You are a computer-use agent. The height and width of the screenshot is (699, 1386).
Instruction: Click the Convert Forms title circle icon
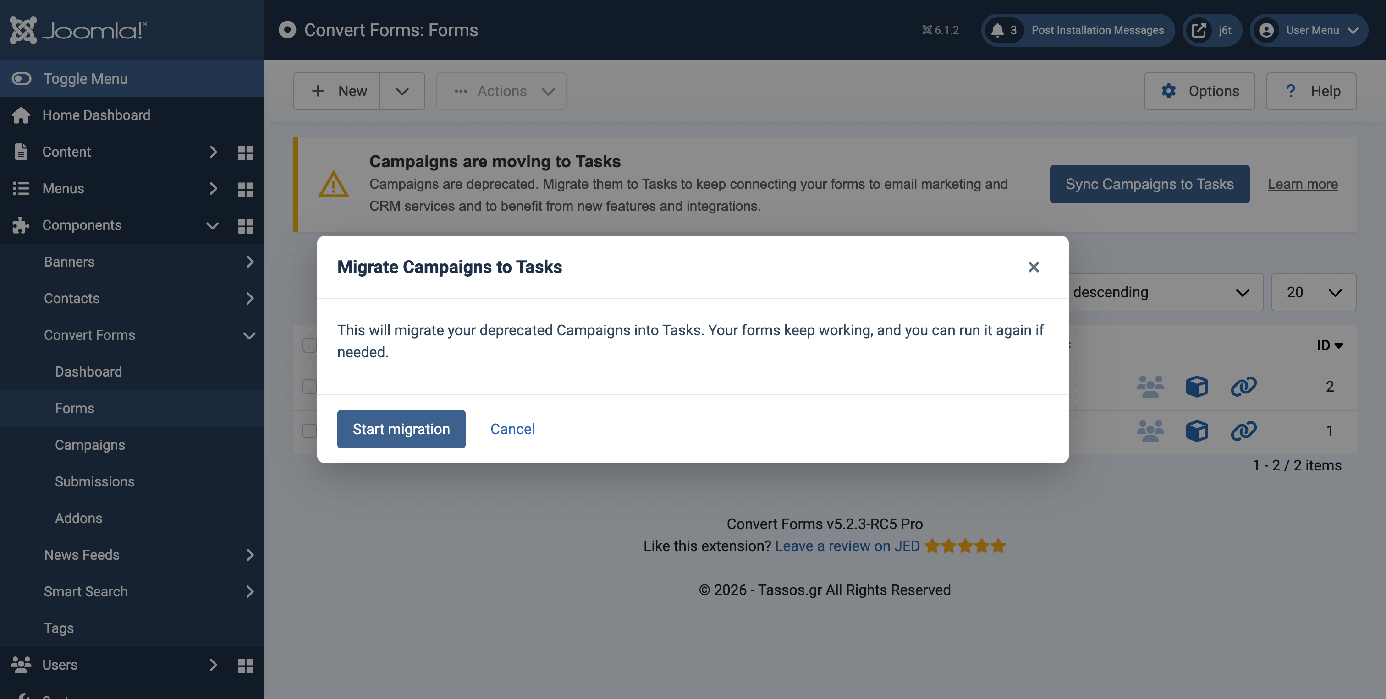click(x=287, y=30)
